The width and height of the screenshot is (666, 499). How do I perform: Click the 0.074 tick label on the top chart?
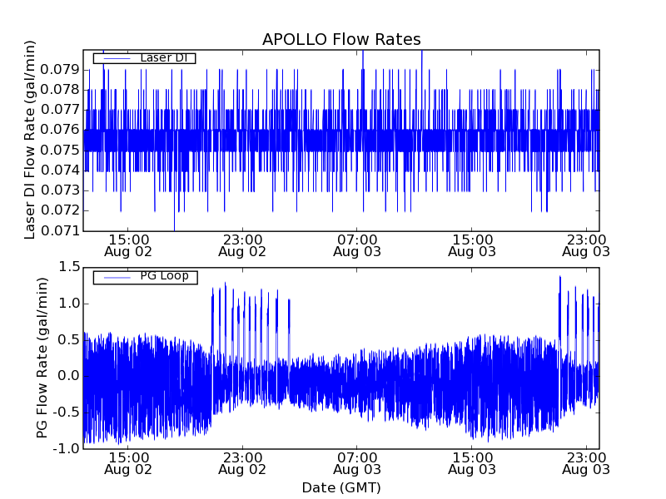pos(60,170)
